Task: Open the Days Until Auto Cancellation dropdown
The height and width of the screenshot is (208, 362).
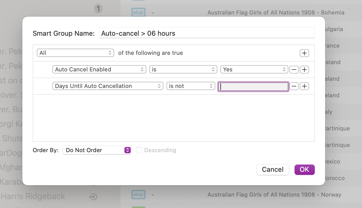Action: [x=108, y=86]
